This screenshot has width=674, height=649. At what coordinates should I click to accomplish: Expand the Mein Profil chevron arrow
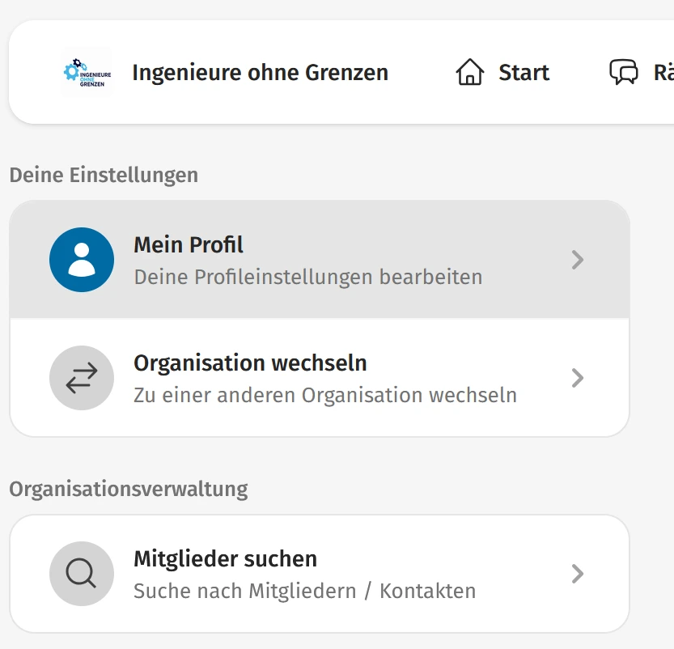(x=577, y=260)
